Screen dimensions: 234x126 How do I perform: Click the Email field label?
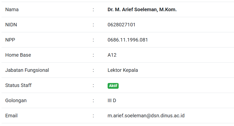click(11, 116)
